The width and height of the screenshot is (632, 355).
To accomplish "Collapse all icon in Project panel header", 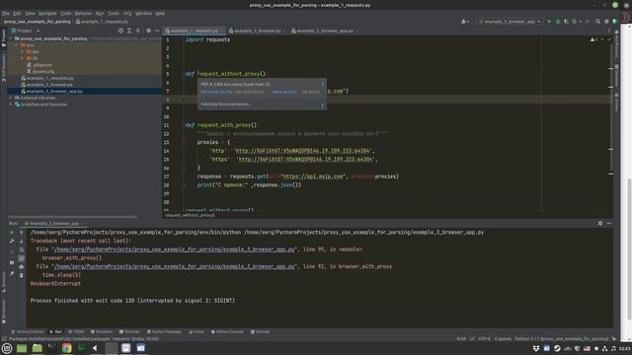I will [138, 31].
